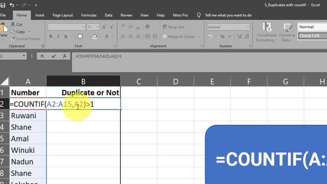327x184 pixels.
Task: Click the Align Left icon
Action: click(x=123, y=36)
